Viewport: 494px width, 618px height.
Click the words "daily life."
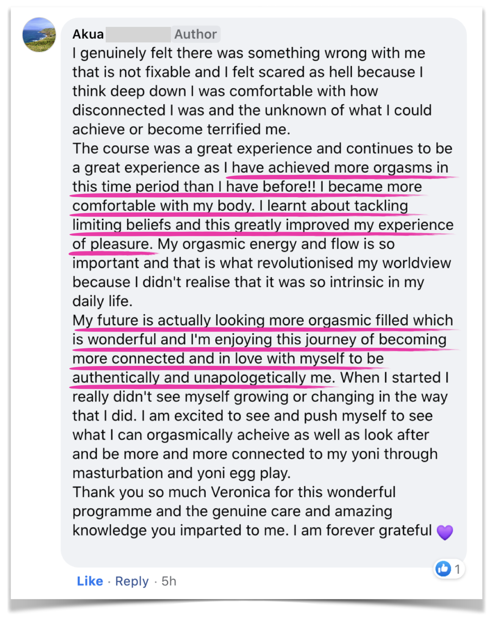point(102,301)
